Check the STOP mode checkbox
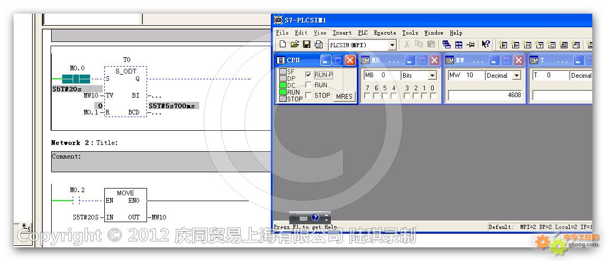The image size is (606, 261). [308, 96]
